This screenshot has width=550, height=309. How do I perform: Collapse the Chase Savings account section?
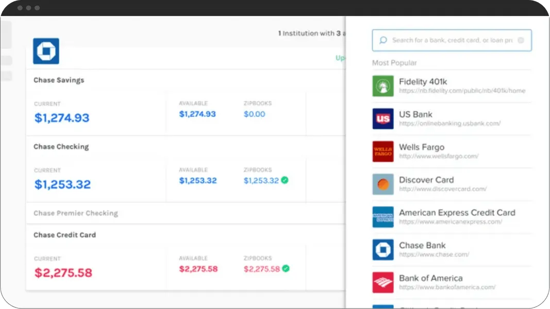click(x=58, y=80)
